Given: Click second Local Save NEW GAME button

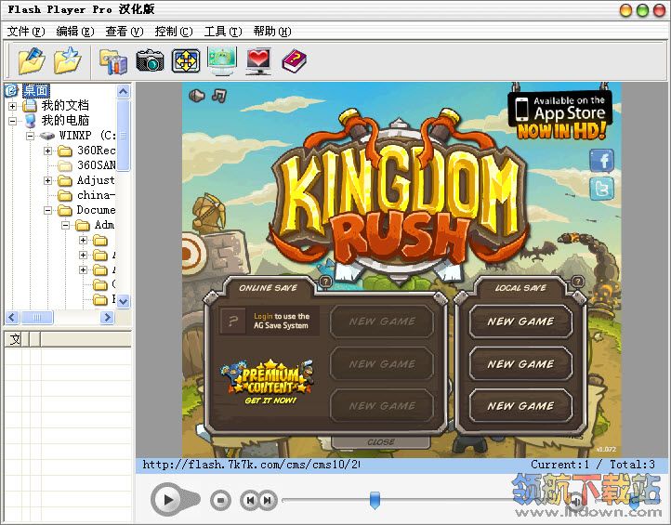Looking at the screenshot, I should (520, 363).
